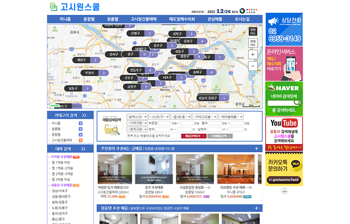Switch map to 일반지도 view
This screenshot has height=224, width=350.
coord(253,31)
